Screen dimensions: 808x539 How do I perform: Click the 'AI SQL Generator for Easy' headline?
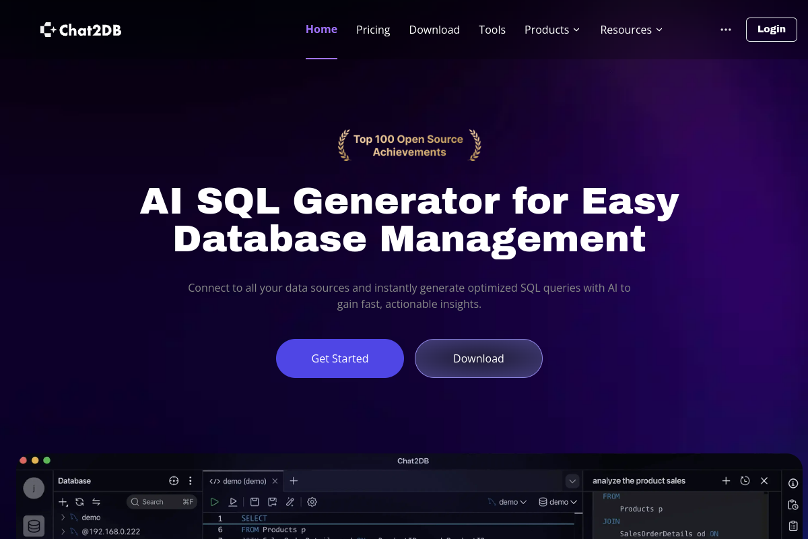pyautogui.click(x=409, y=201)
